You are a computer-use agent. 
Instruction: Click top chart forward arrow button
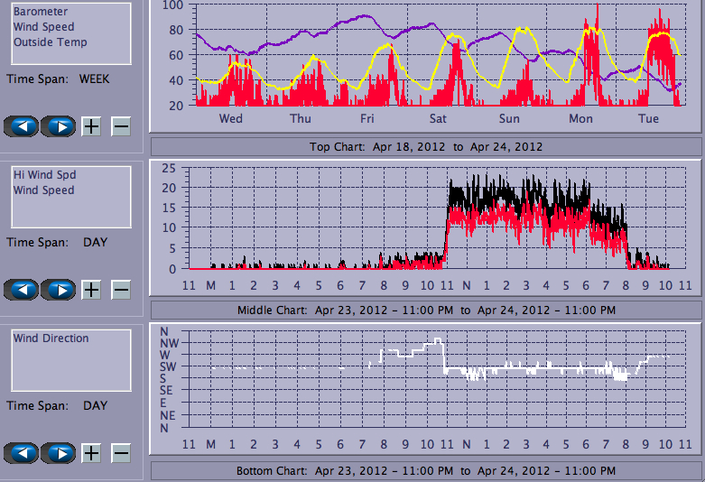tap(59, 125)
